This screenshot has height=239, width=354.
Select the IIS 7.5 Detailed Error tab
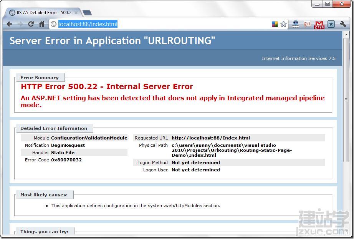[43, 13]
